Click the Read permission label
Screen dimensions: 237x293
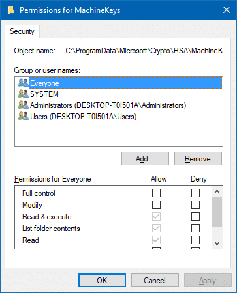[x=31, y=240]
